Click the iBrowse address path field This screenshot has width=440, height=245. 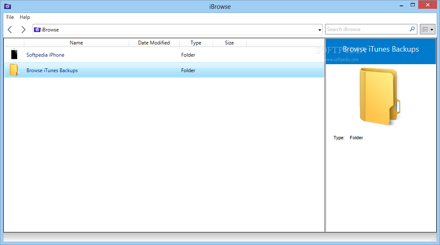tap(177, 29)
